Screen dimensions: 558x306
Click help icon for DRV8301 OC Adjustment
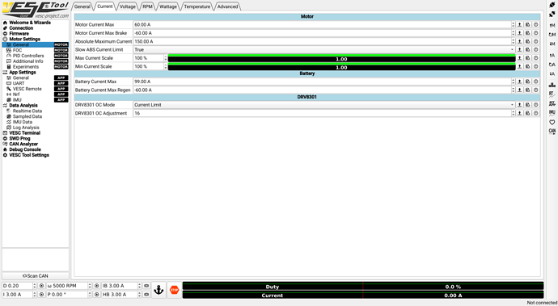tap(536, 113)
